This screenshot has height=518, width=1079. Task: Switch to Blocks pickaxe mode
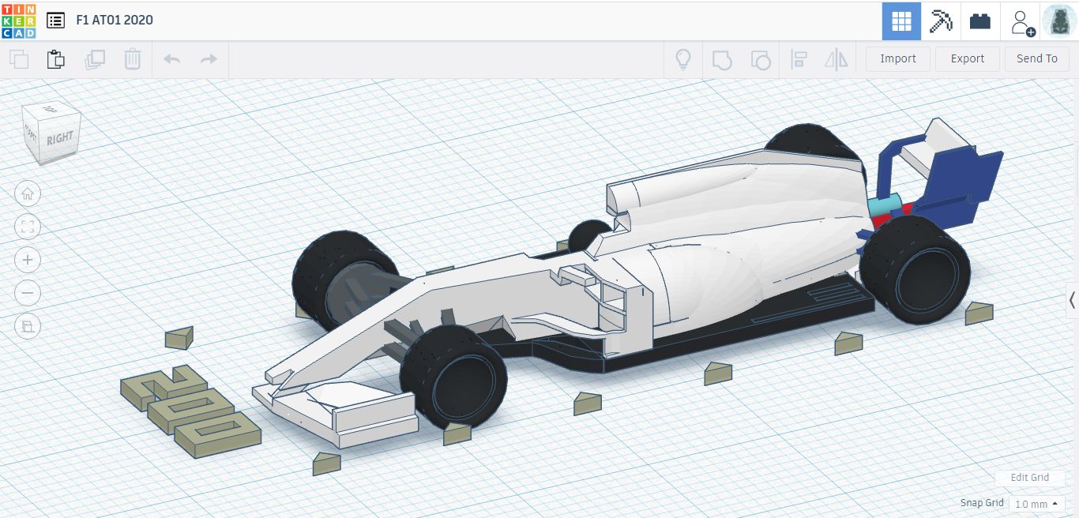click(941, 21)
